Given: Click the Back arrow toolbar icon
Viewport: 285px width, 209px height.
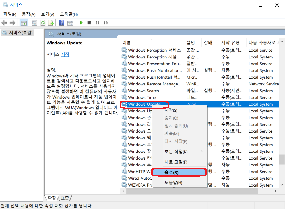Looking at the screenshot, I should [x=4, y=23].
